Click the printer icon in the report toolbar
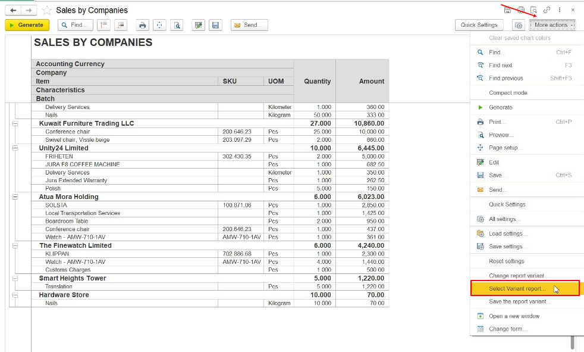Screen dimensions: 584x352 pos(142,25)
